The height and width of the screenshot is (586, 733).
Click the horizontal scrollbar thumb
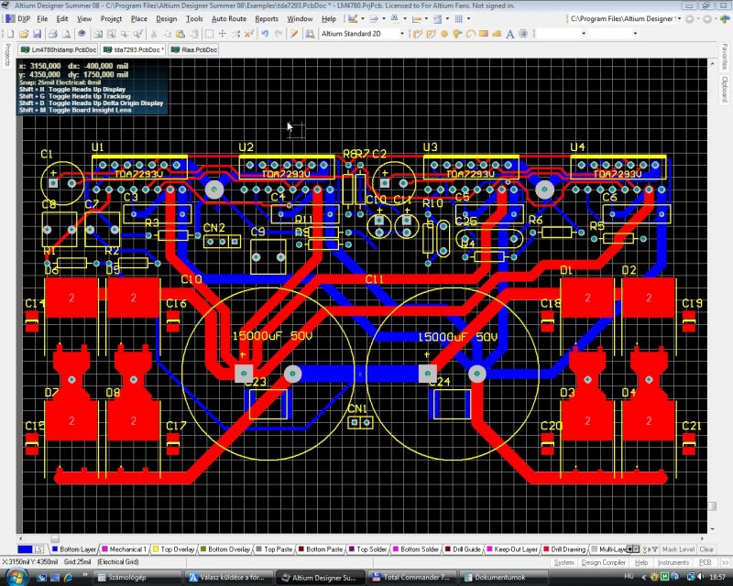55,538
